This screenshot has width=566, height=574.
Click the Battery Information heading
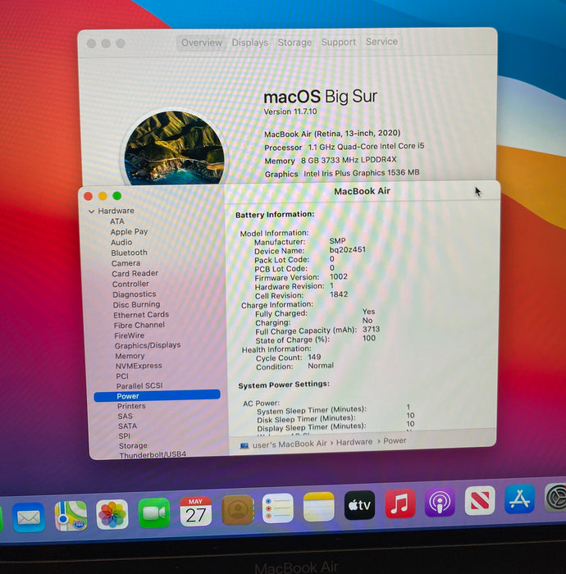pyautogui.click(x=275, y=215)
